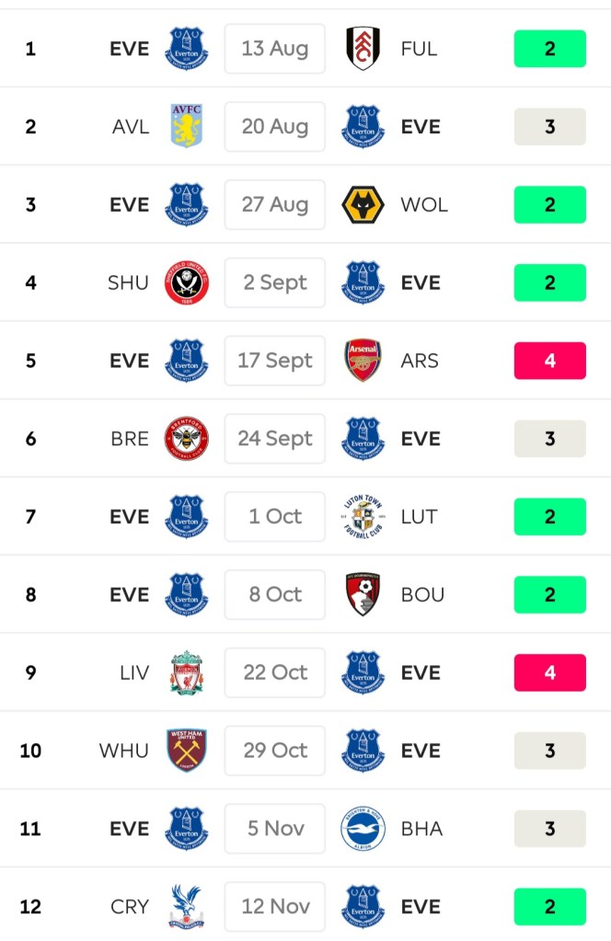Select grey difficulty 3 badge for Brentford match
The image size is (611, 941).
click(549, 439)
